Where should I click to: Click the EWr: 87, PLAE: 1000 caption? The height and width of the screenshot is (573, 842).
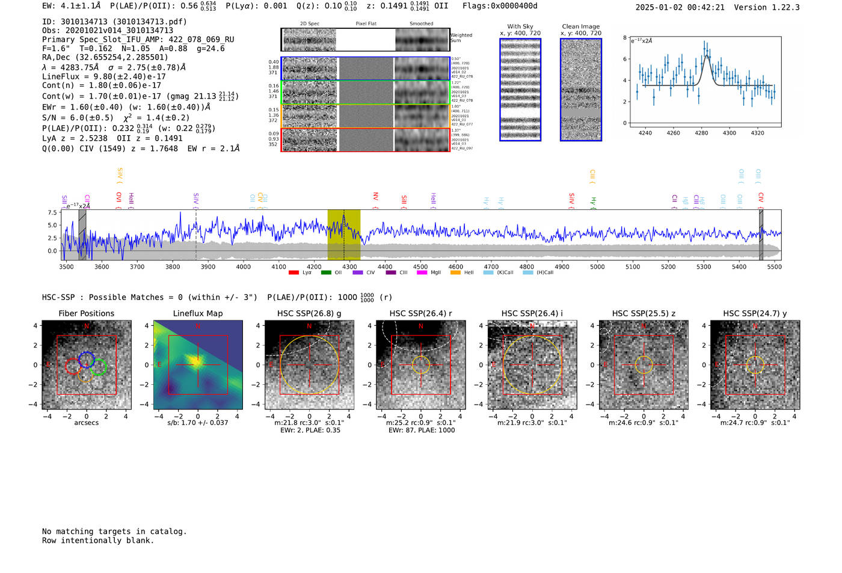coord(422,431)
